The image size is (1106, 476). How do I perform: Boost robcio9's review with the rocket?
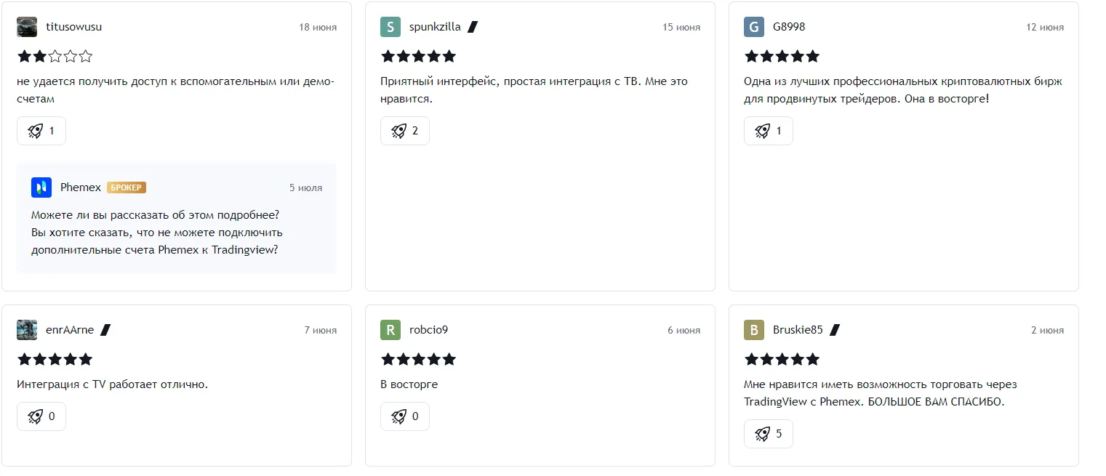405,416
